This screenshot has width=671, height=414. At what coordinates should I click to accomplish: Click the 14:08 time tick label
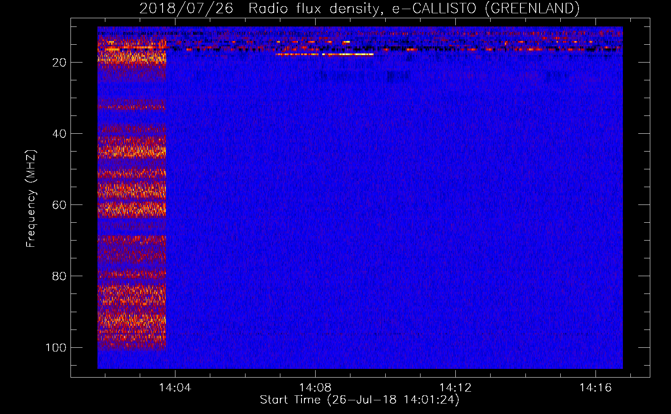pyautogui.click(x=315, y=388)
